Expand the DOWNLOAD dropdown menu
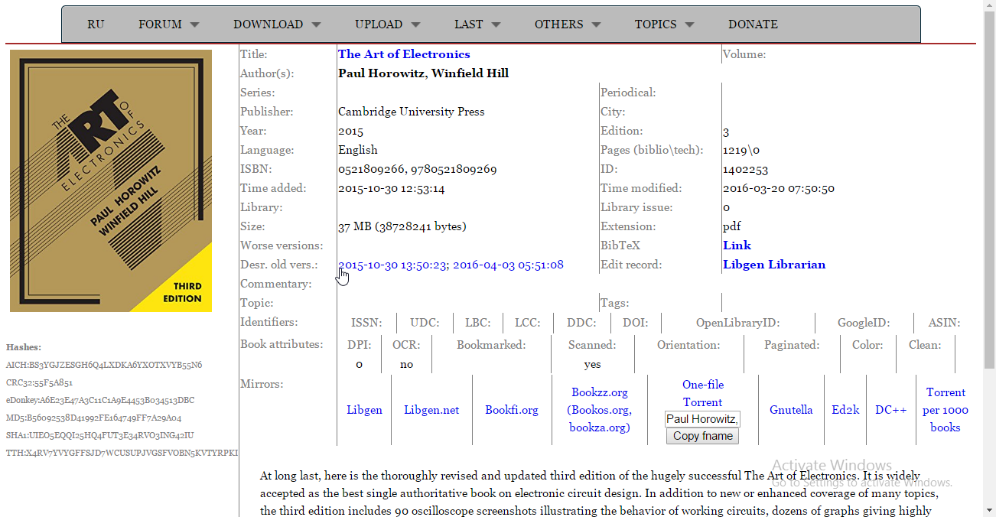 (x=277, y=24)
